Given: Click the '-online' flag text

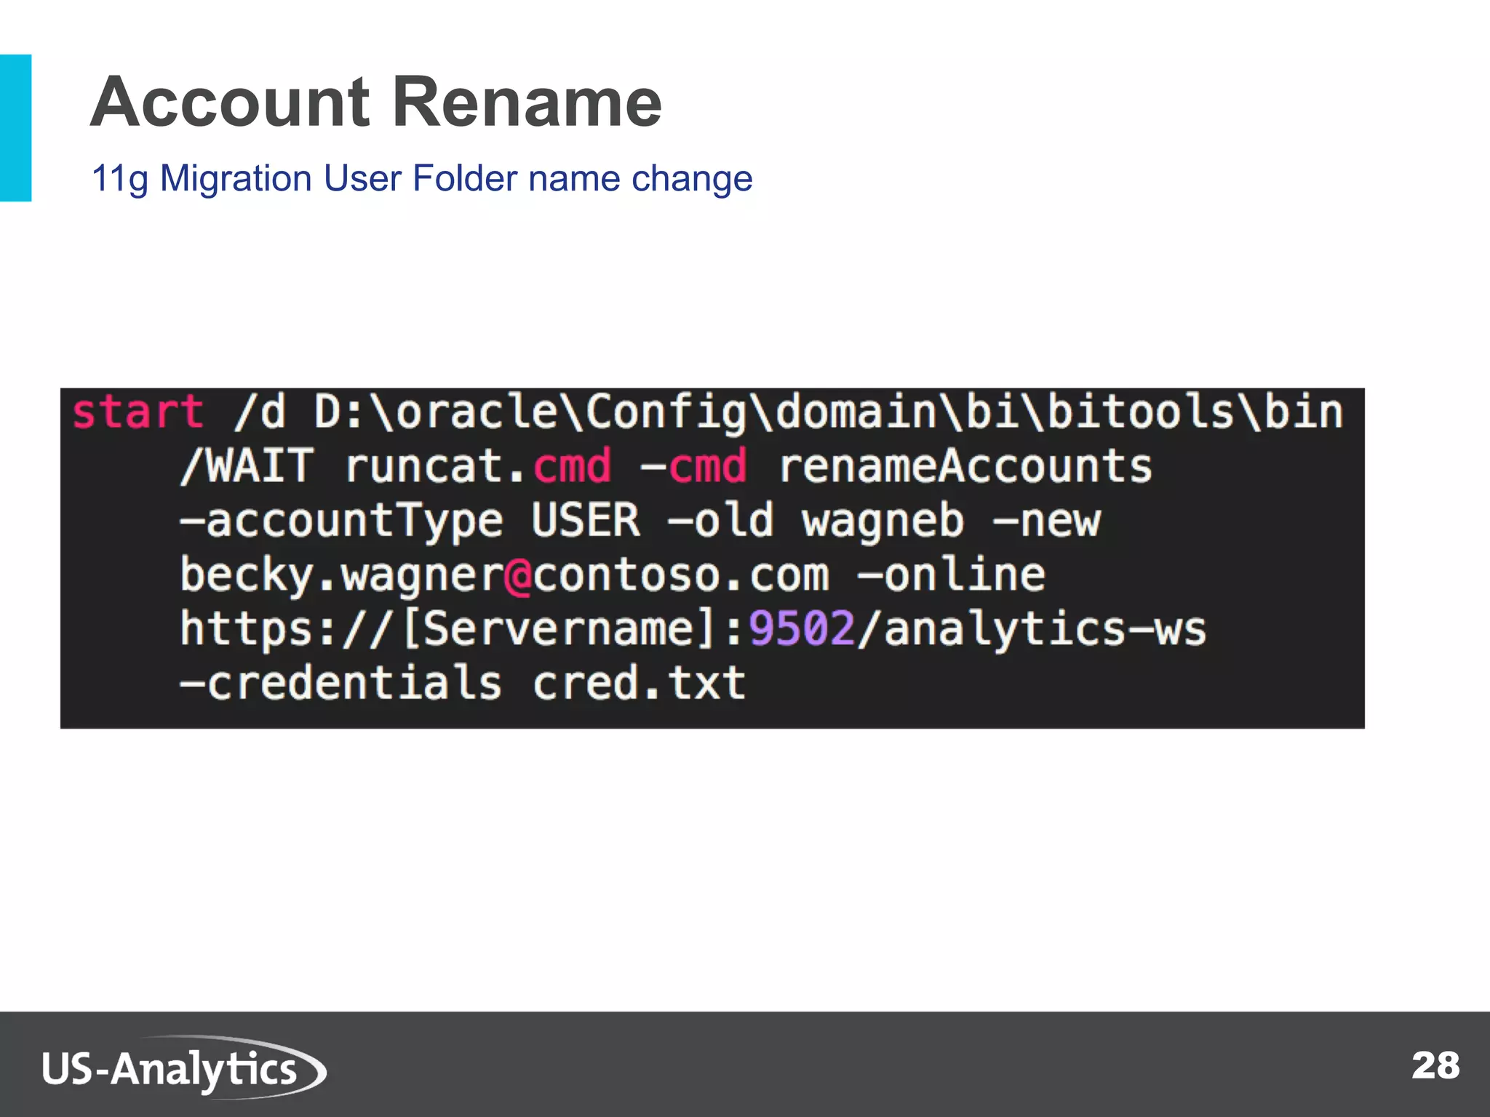Looking at the screenshot, I should pos(952,574).
